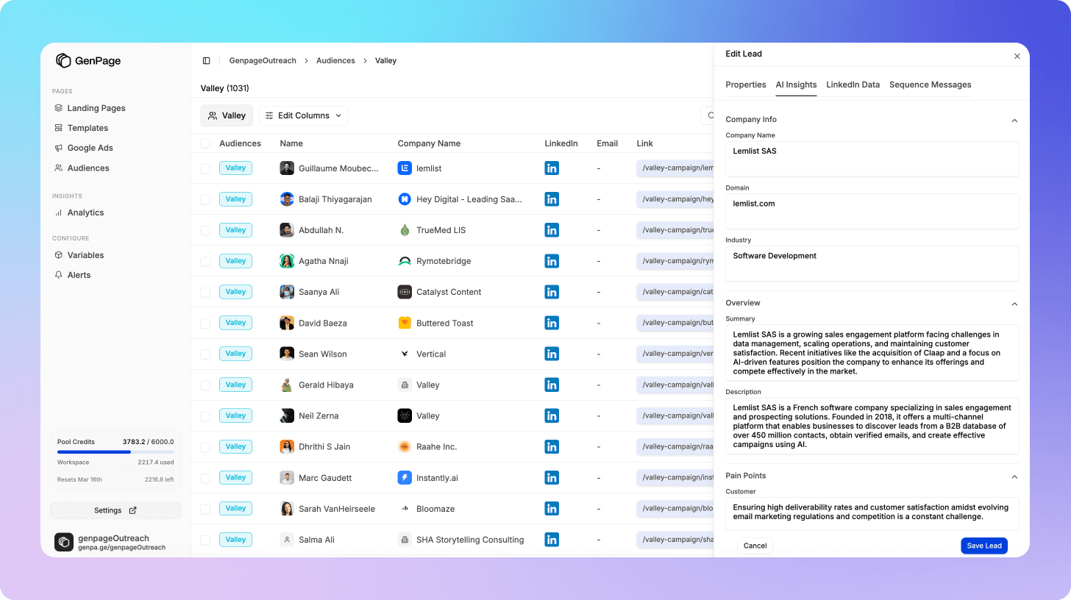Viewport: 1071px width, 600px height.
Task: Click the Analytics chart icon
Action: click(59, 213)
